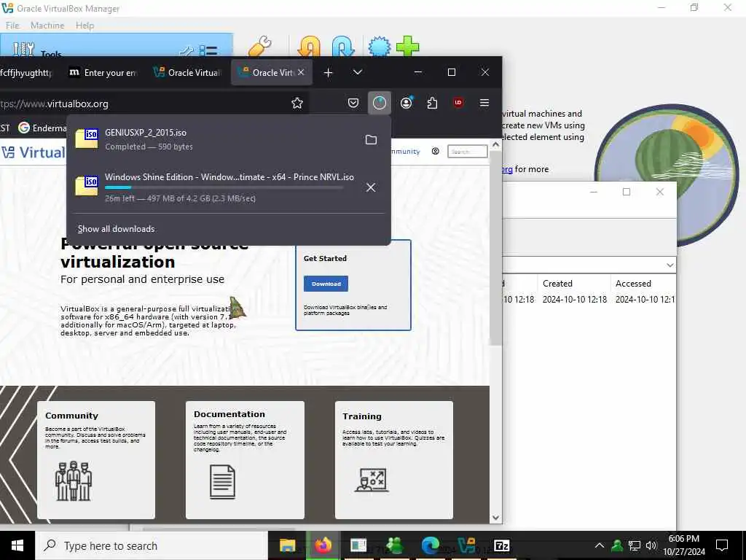Click the download progress bar for Windows Shine Edition
Screen dimensions: 746x560
[x=224, y=187]
